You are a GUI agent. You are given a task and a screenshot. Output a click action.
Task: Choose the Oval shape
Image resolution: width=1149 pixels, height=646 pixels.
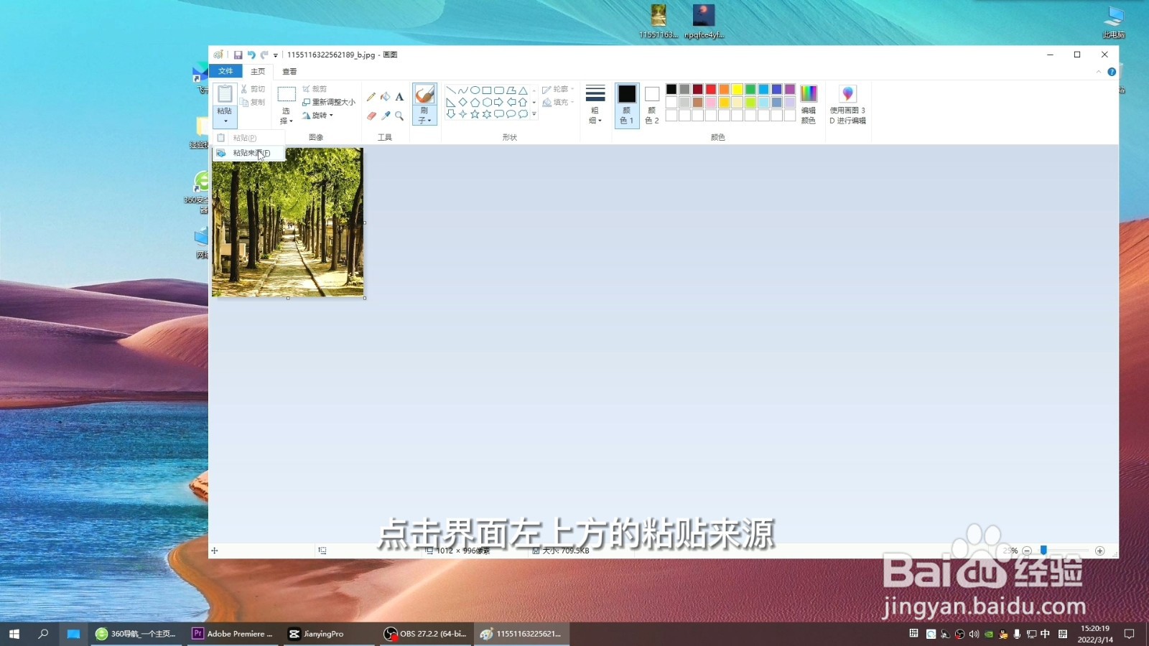(475, 90)
